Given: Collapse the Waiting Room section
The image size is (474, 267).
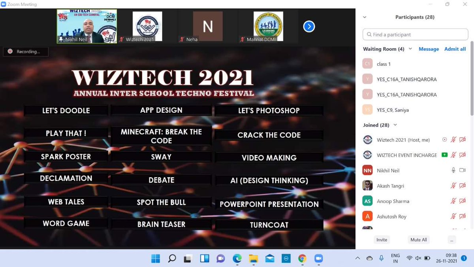Looking at the screenshot, I should 410,49.
